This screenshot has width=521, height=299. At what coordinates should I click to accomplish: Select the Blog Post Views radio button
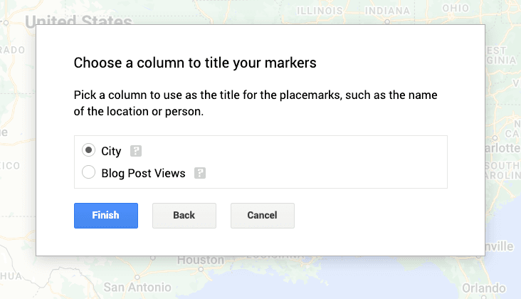(89, 172)
